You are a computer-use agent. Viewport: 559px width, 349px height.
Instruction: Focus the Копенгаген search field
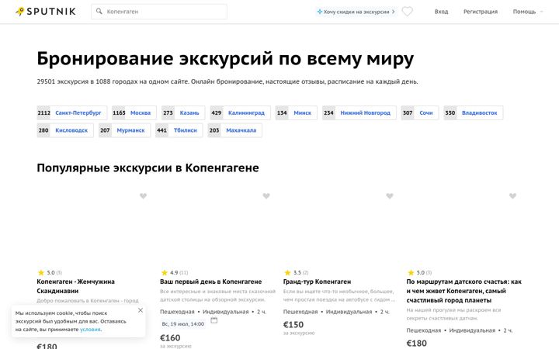pos(159,12)
